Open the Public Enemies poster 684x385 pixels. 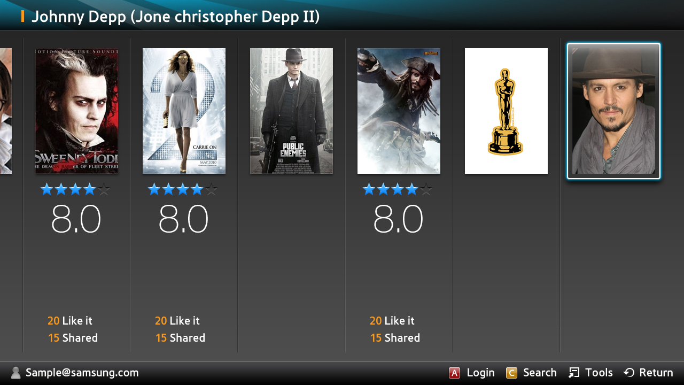click(291, 111)
